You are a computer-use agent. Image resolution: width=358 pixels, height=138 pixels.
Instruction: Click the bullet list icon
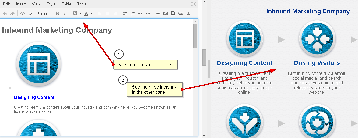tap(125, 13)
